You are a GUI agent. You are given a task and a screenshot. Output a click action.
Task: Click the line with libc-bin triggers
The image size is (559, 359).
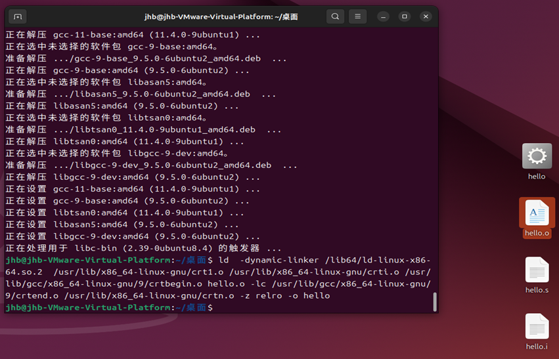[x=143, y=248]
